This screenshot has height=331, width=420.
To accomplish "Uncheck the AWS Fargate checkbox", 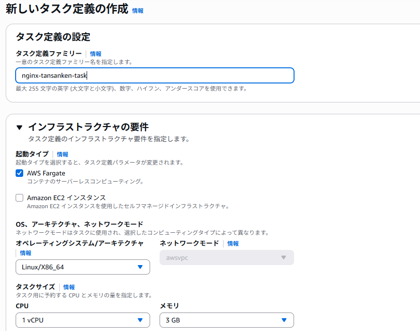I will point(19,173).
